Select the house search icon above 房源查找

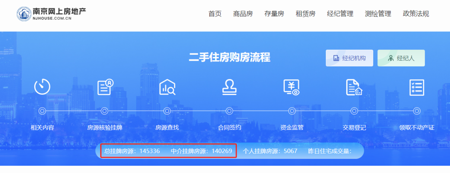click(x=167, y=87)
